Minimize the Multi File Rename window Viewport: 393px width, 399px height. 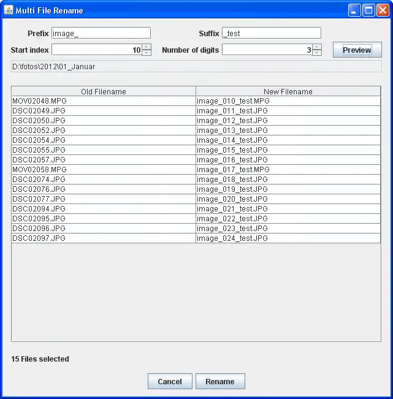[x=354, y=10]
